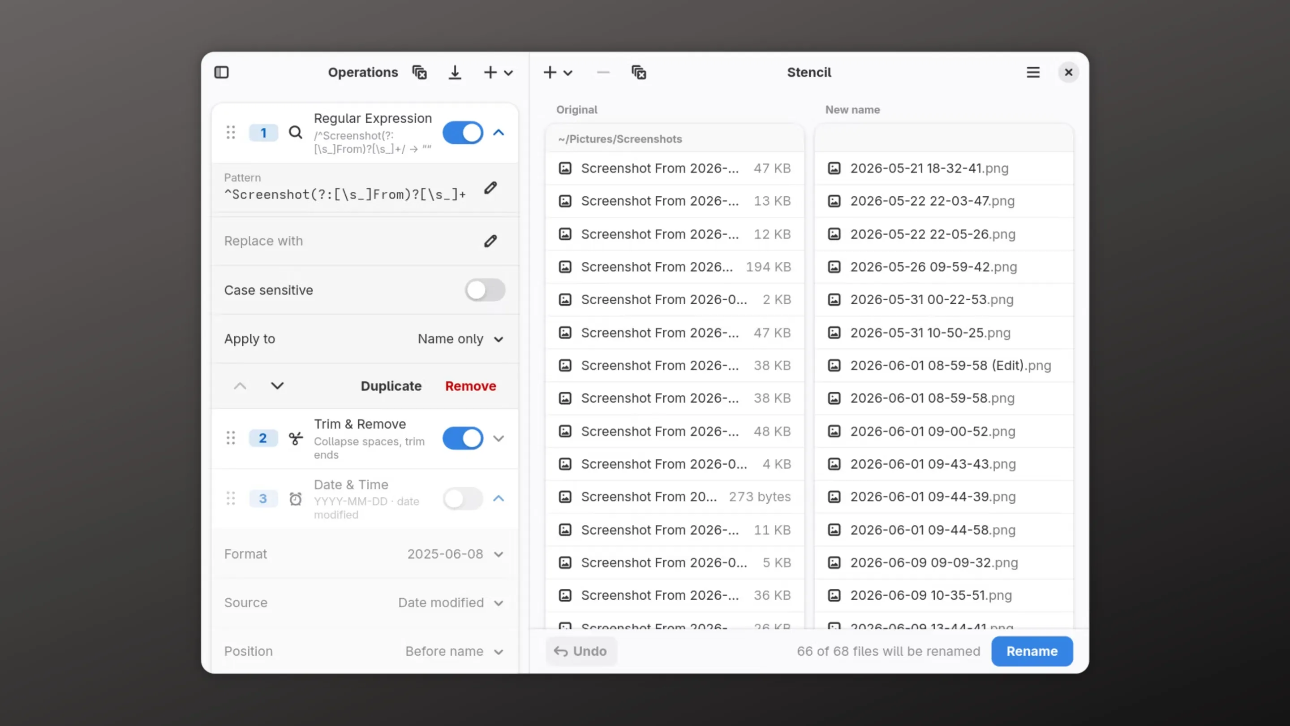Edit Replace with via pencil icon

pyautogui.click(x=490, y=241)
